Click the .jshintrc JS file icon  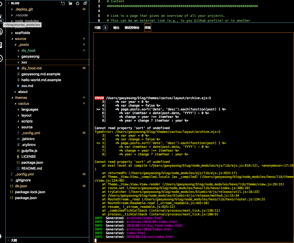click(18, 139)
